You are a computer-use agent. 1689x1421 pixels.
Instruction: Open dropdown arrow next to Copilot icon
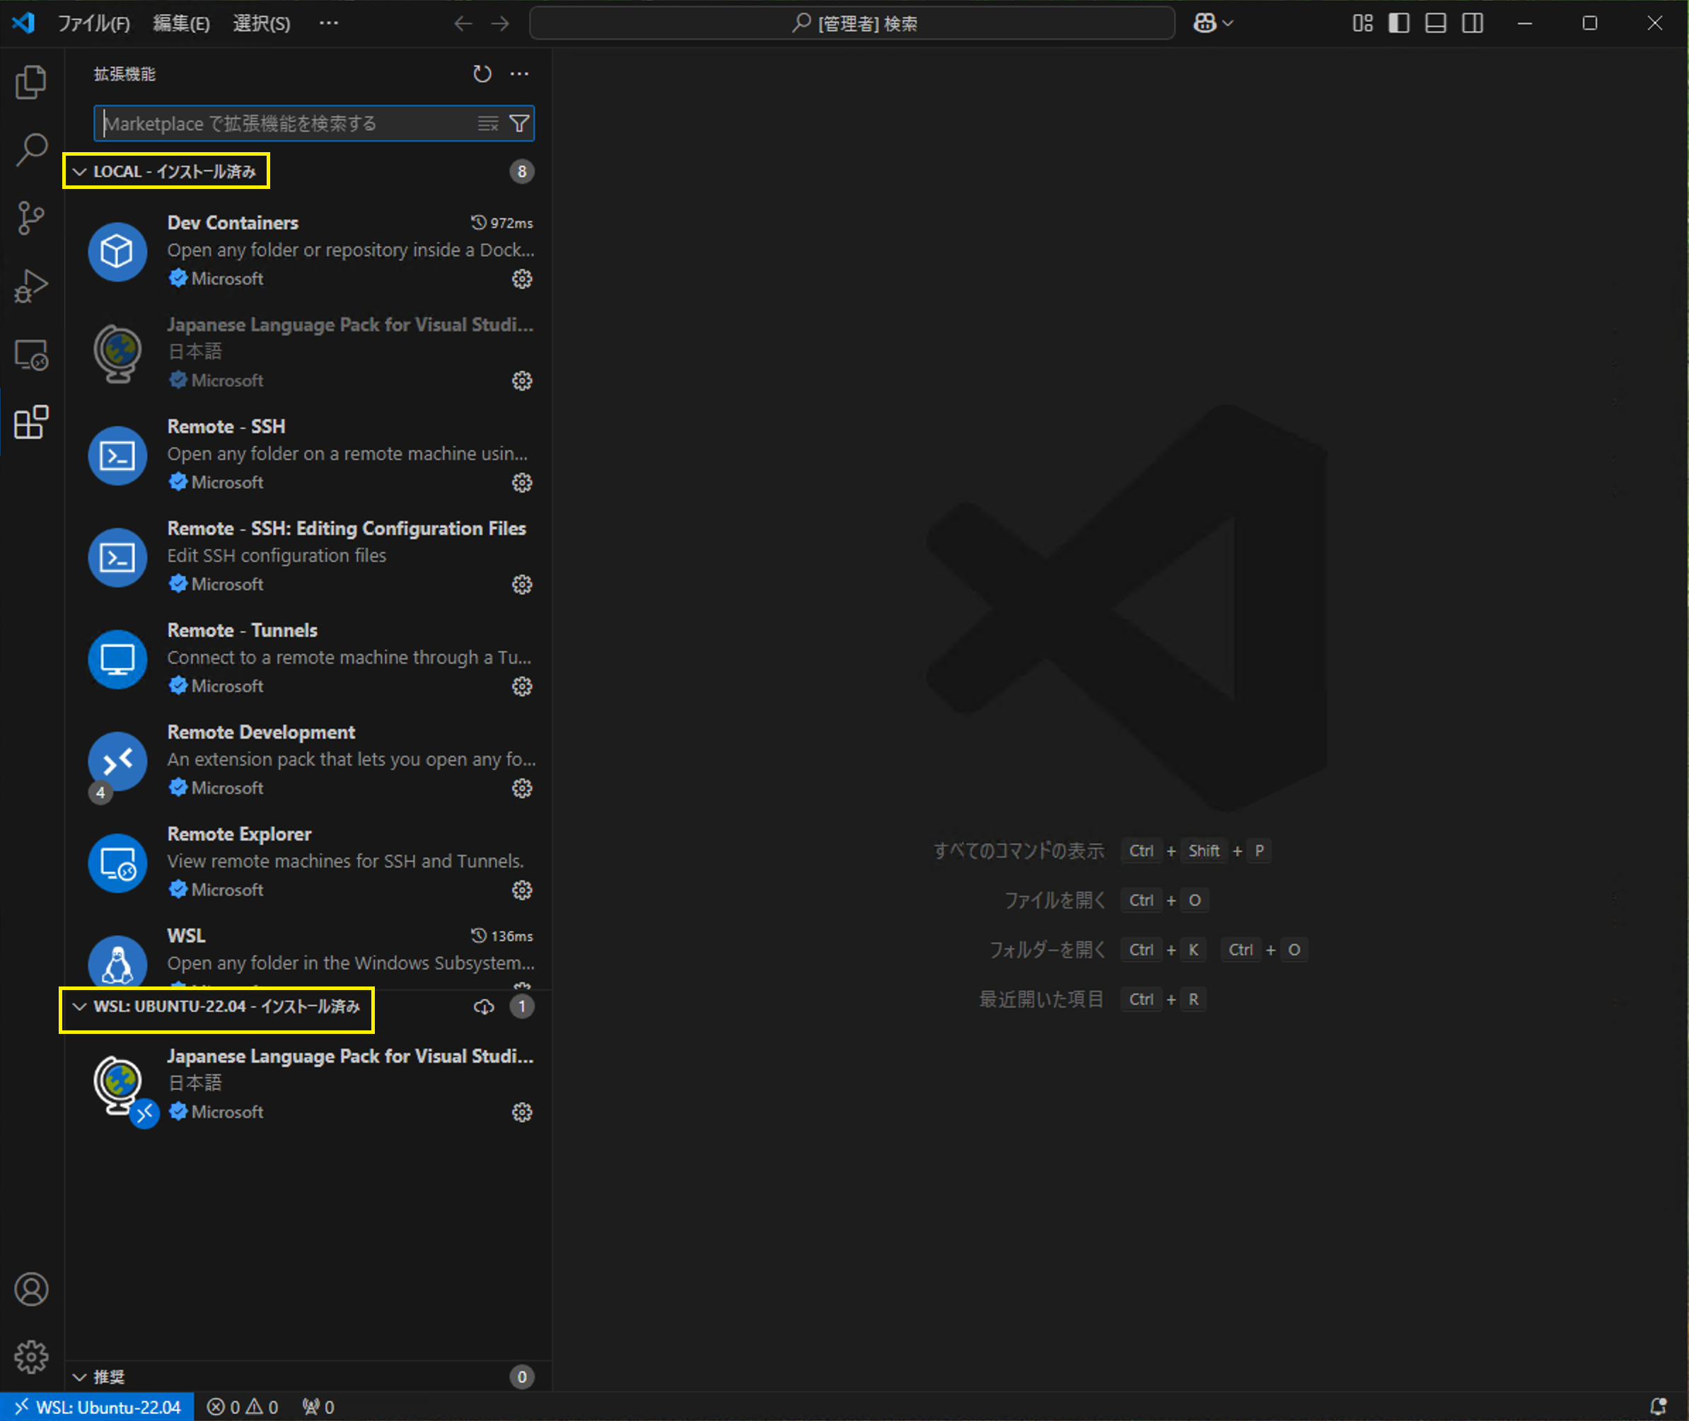click(x=1229, y=23)
